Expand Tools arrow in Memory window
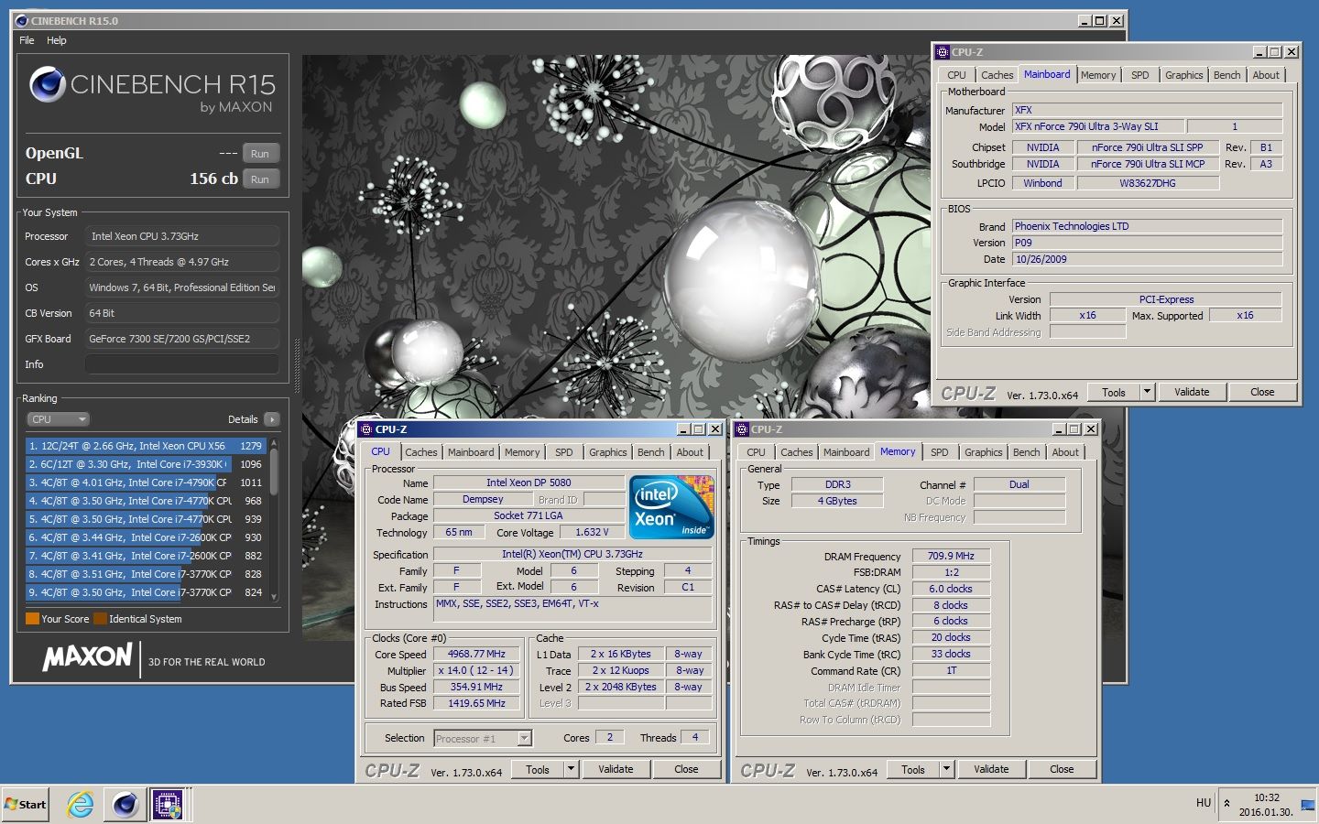 click(x=946, y=769)
